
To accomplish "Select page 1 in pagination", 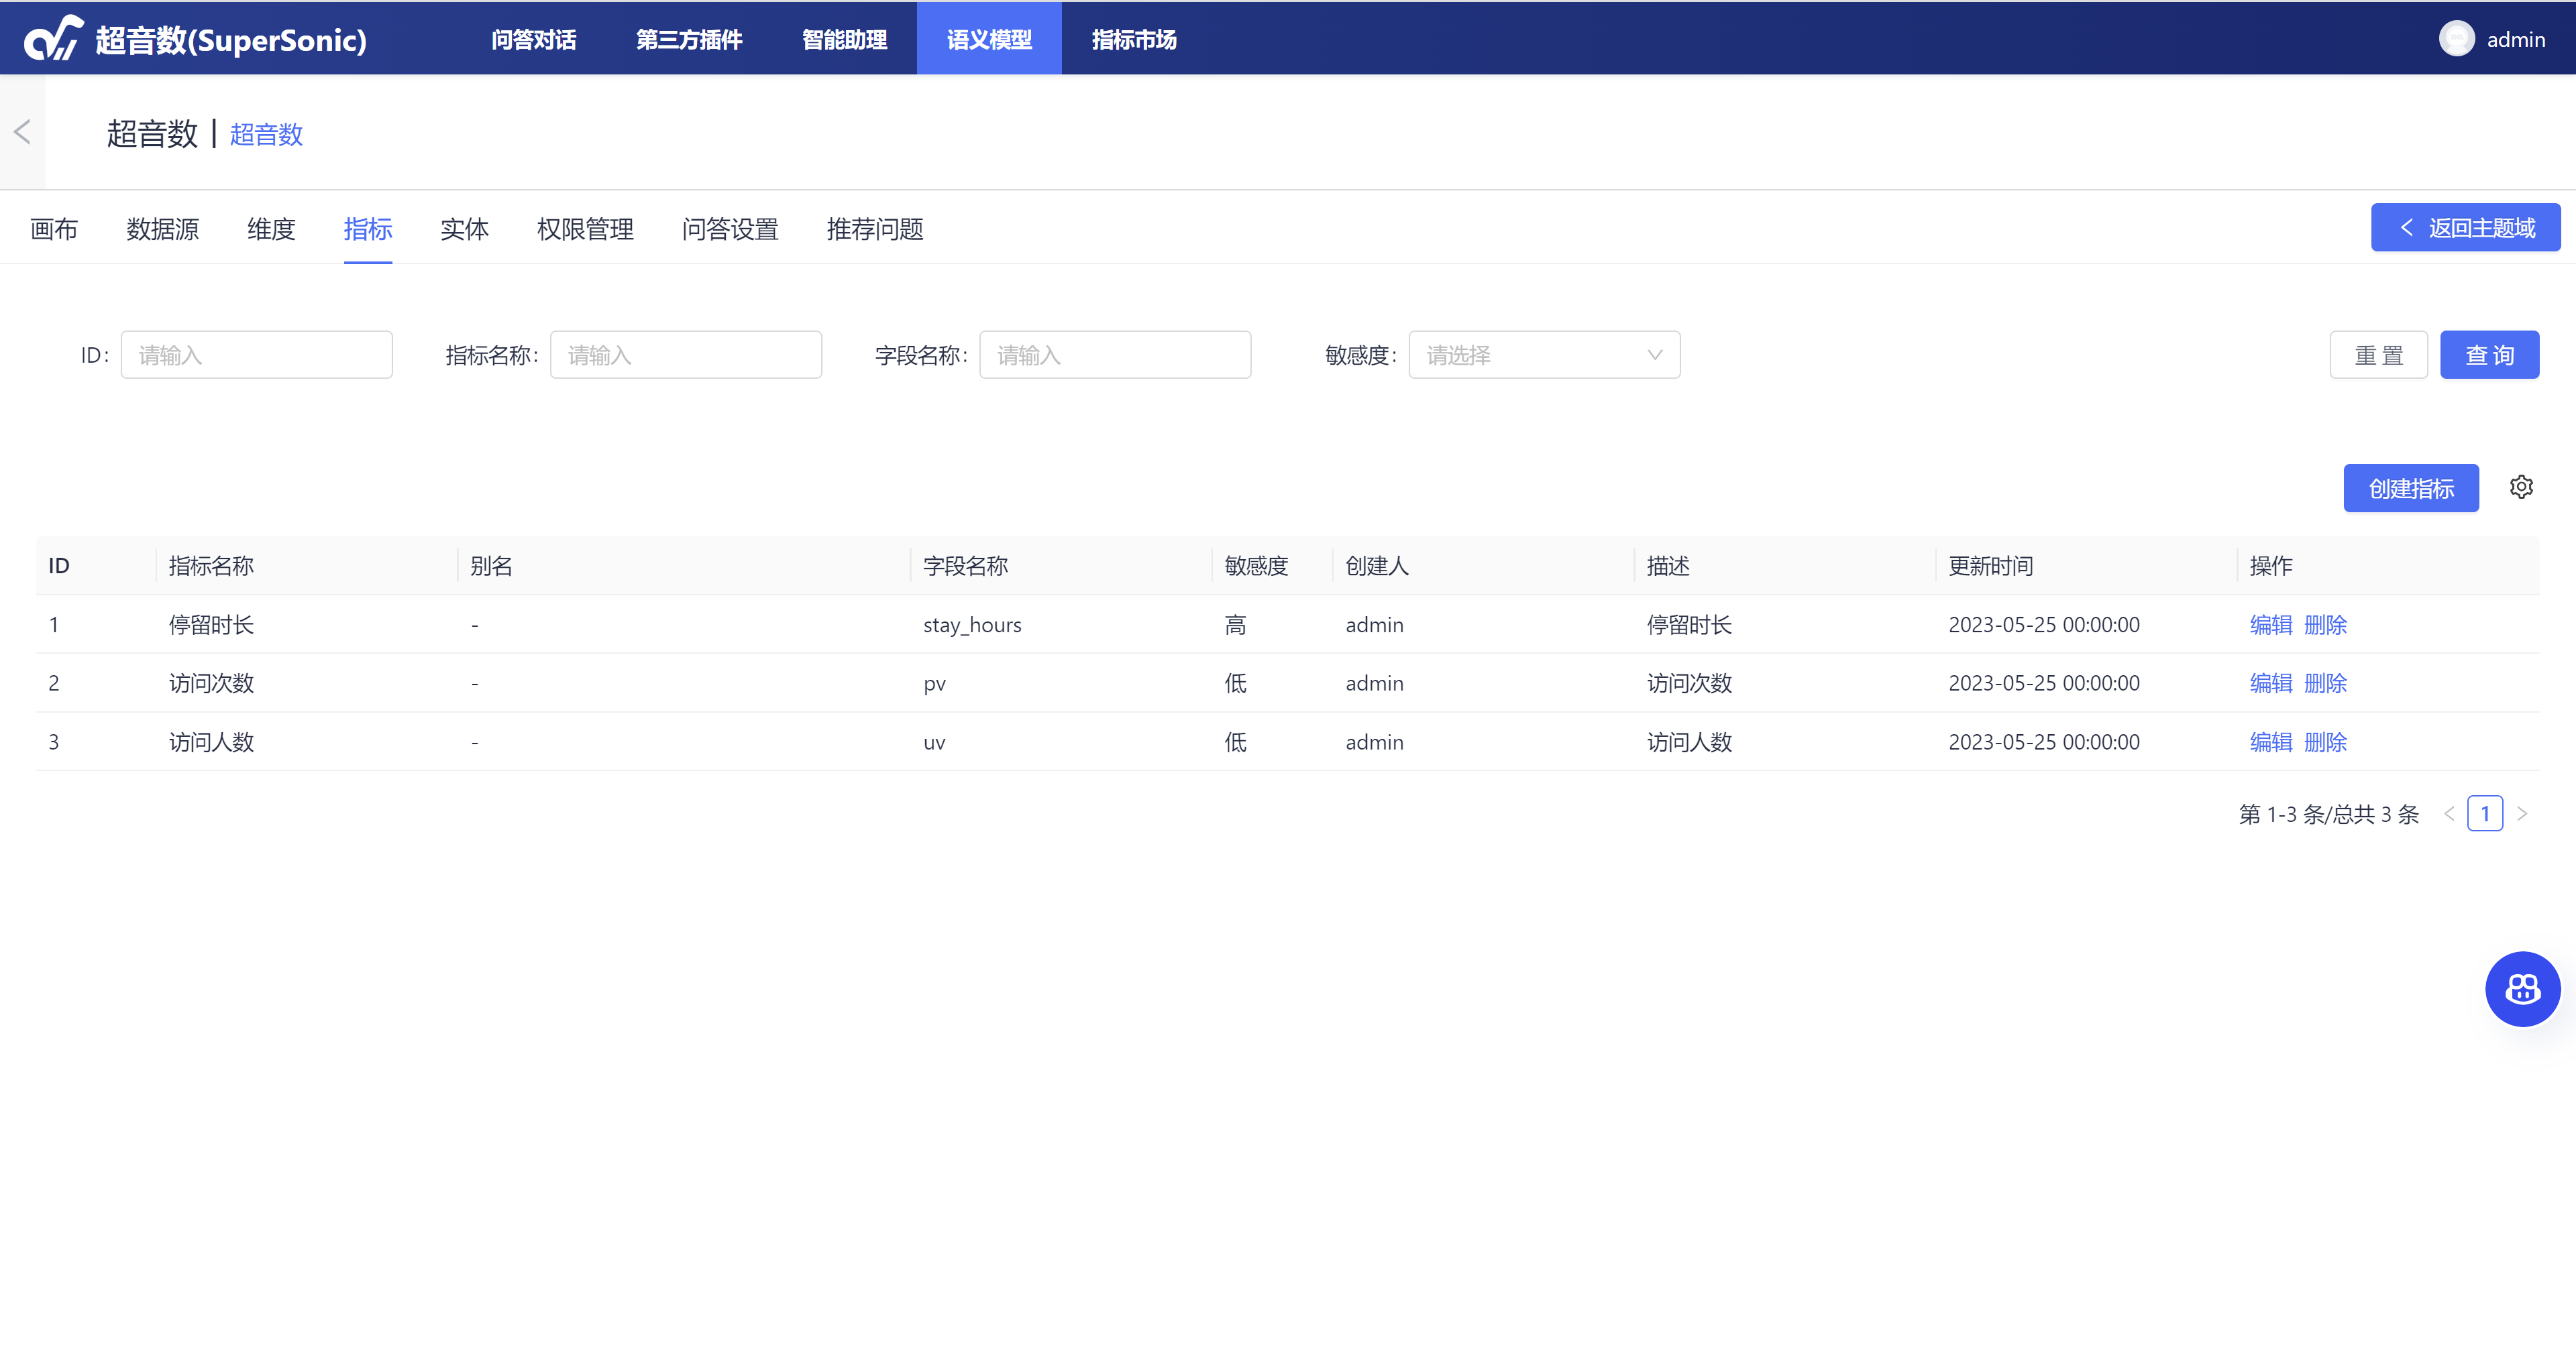I will [x=2484, y=813].
